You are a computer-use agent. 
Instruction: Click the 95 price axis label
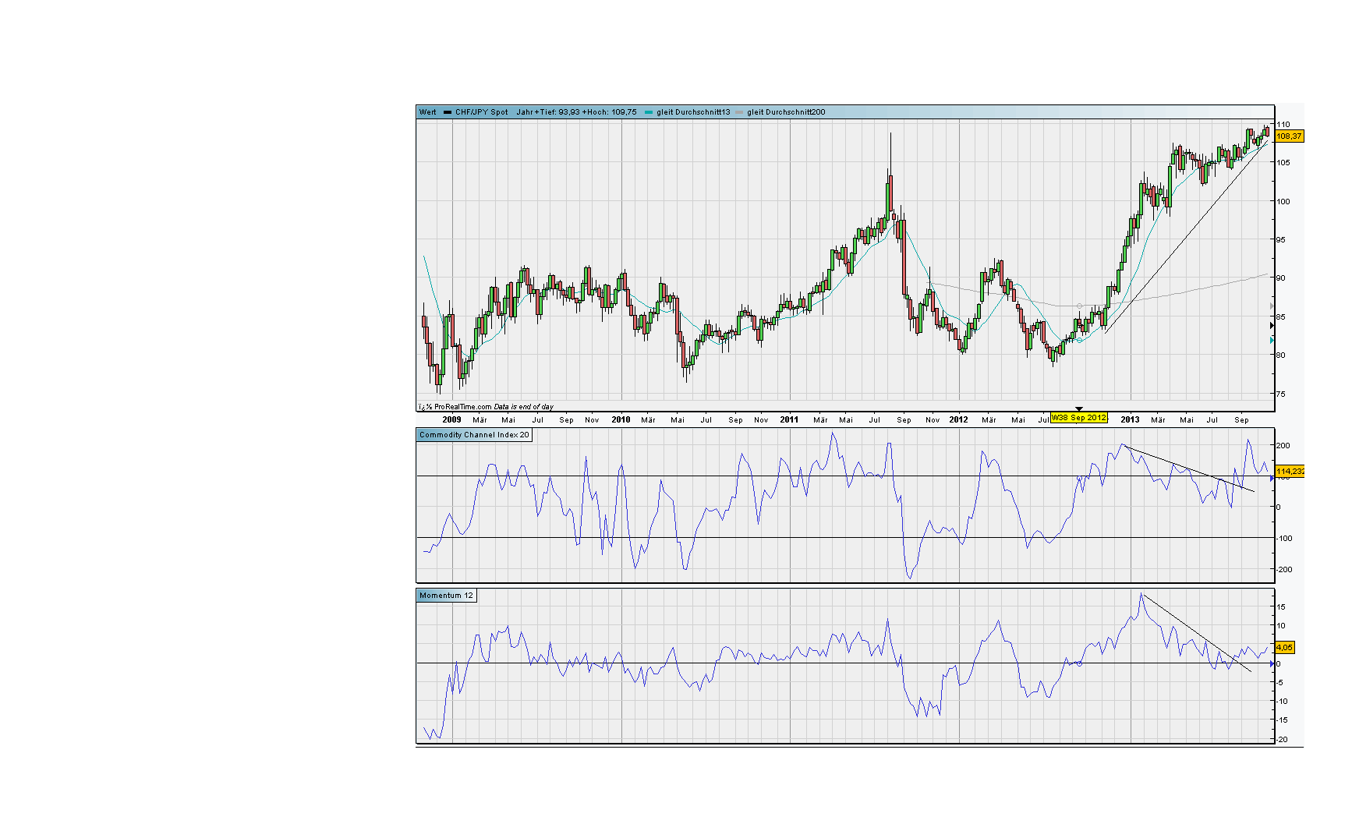click(x=1281, y=240)
